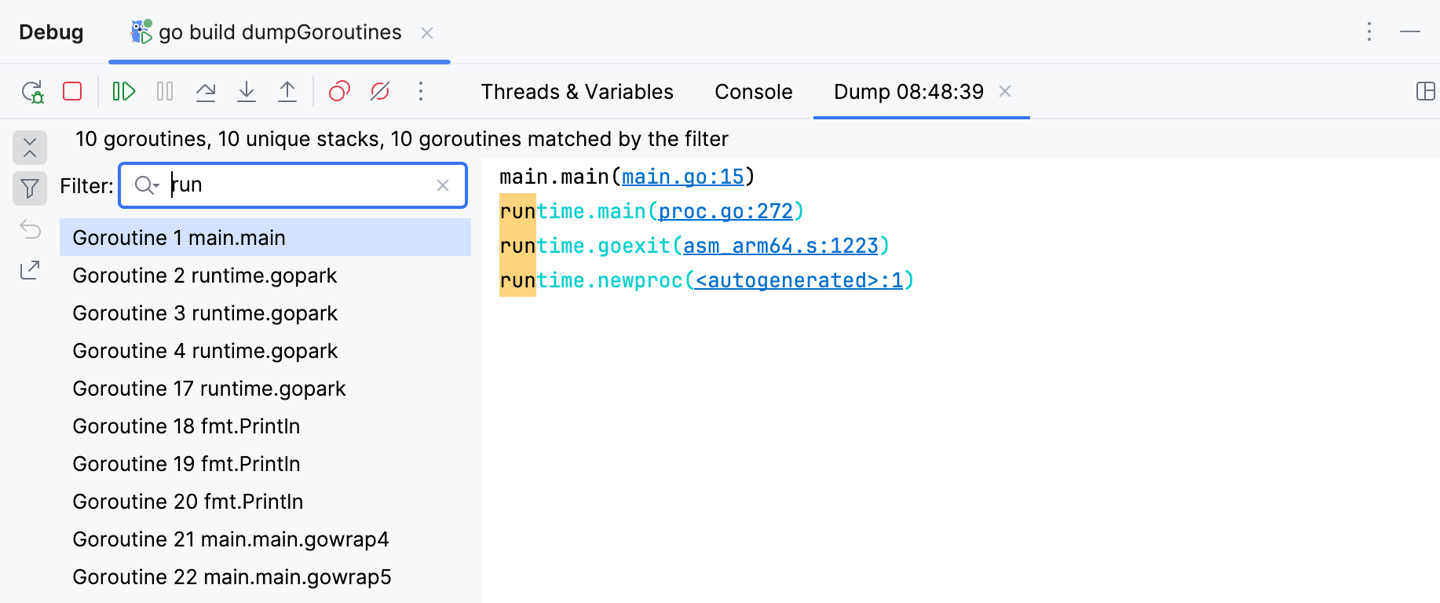Toggle Mute Breakpoints
This screenshot has height=603, width=1440.
(x=380, y=92)
